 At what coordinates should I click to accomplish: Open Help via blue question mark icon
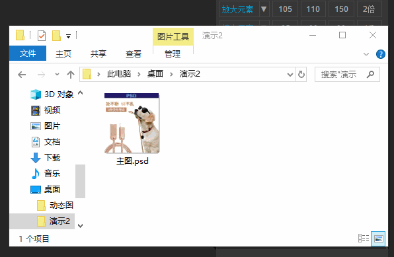(381, 54)
